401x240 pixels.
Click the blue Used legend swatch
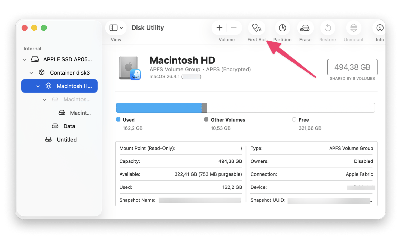(x=118, y=119)
